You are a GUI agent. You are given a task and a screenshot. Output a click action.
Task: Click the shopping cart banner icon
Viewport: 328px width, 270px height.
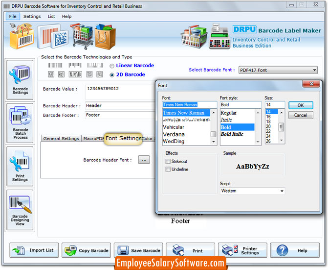point(82,36)
